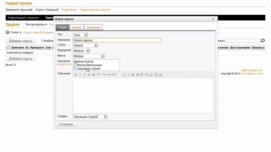This screenshot has width=271, height=152.
Task: Tick the select-all checkbox in table header
Action: (x=8, y=47)
